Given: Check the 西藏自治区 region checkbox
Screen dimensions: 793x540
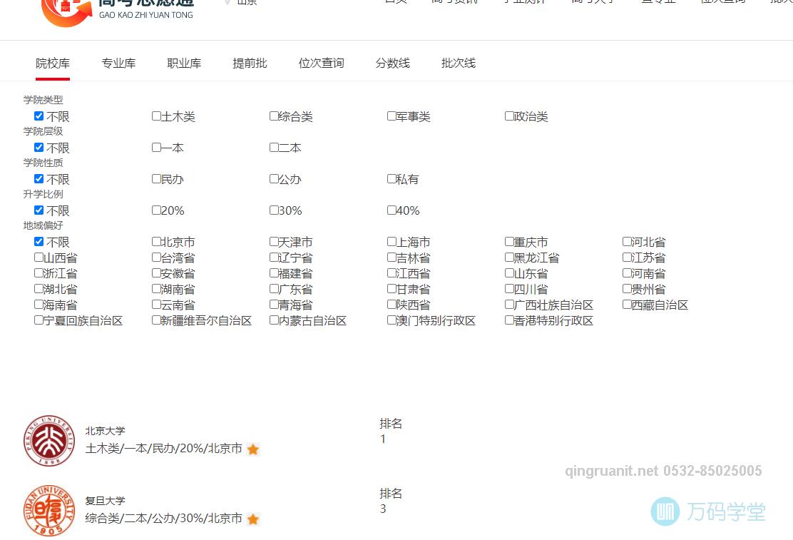Looking at the screenshot, I should [625, 305].
